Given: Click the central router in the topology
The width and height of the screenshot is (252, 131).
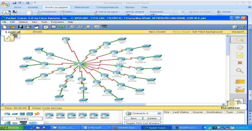Looking at the screenshot, I should [x=80, y=64].
